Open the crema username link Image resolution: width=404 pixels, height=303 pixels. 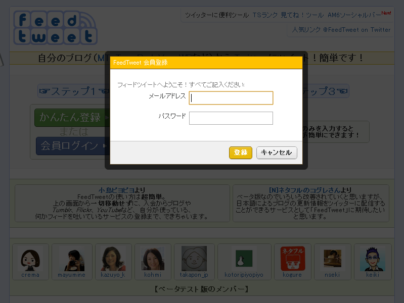pyautogui.click(x=30, y=275)
